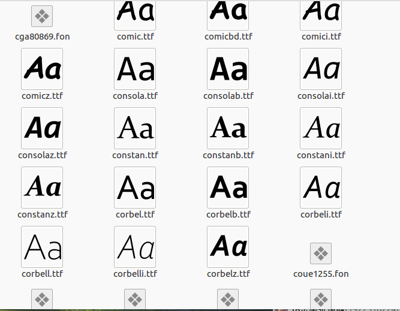Screen dimensions: 400x311
Task: Select the constanz.ttf font preview icon
Action: (42, 188)
